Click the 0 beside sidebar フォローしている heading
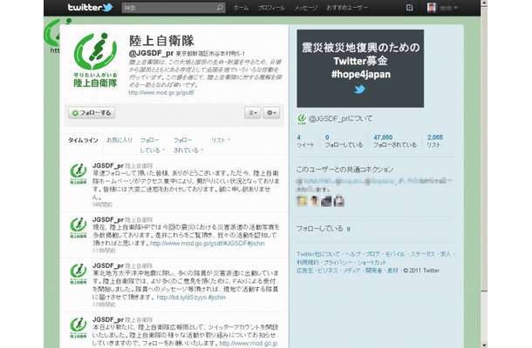Viewport: 532px width, 348px height. [349, 229]
